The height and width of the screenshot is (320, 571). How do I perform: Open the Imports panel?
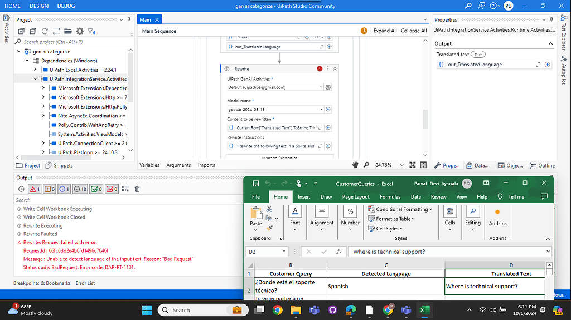point(206,165)
